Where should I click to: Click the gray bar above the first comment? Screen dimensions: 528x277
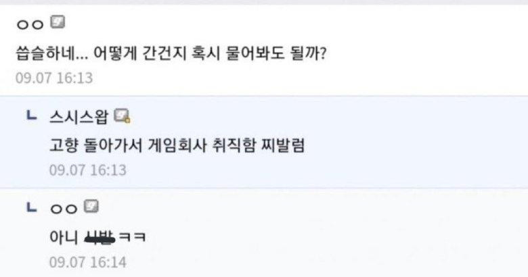click(264, 2)
